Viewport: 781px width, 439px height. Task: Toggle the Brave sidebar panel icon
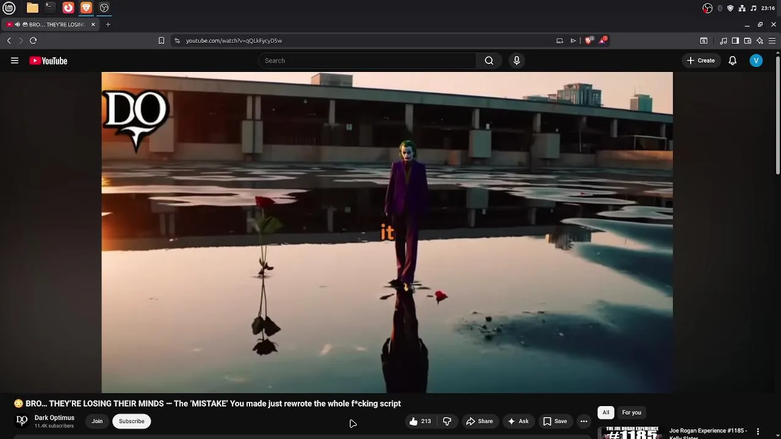(735, 41)
